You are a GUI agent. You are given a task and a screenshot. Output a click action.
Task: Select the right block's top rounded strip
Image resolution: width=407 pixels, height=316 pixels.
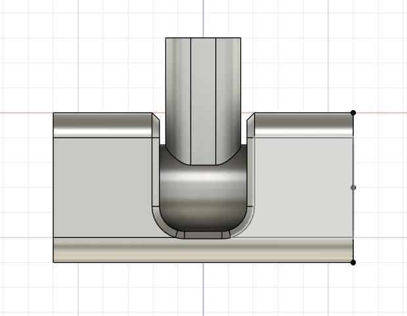point(302,125)
